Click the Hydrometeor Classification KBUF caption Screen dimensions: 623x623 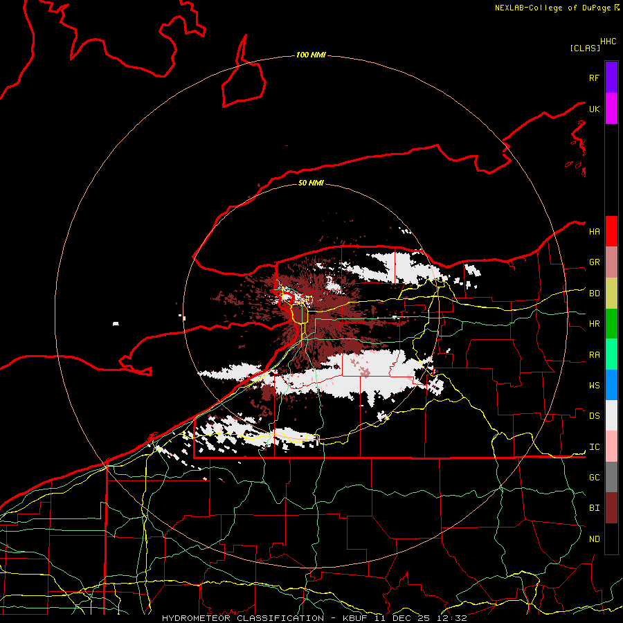(x=314, y=618)
